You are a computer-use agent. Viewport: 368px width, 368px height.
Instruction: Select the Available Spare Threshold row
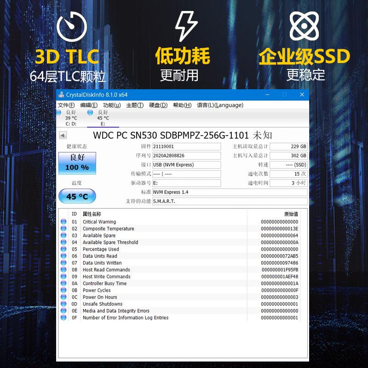(x=110, y=242)
